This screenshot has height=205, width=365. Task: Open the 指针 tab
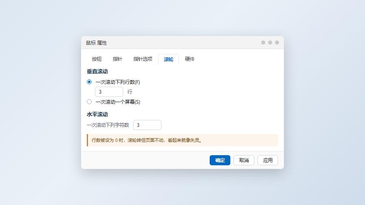pyautogui.click(x=117, y=59)
